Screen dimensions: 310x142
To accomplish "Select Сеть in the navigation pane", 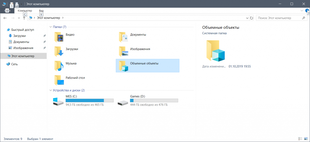I will pyautogui.click(x=14, y=64).
